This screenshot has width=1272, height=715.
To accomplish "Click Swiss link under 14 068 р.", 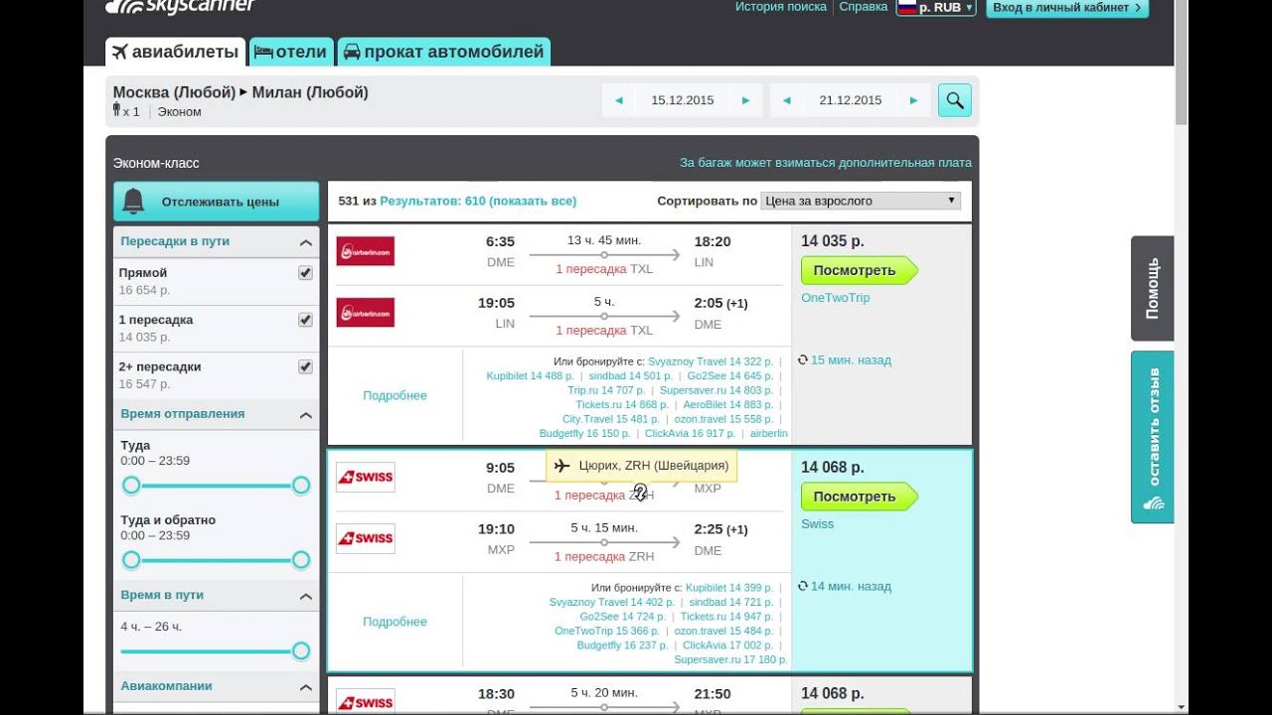I will coord(818,524).
